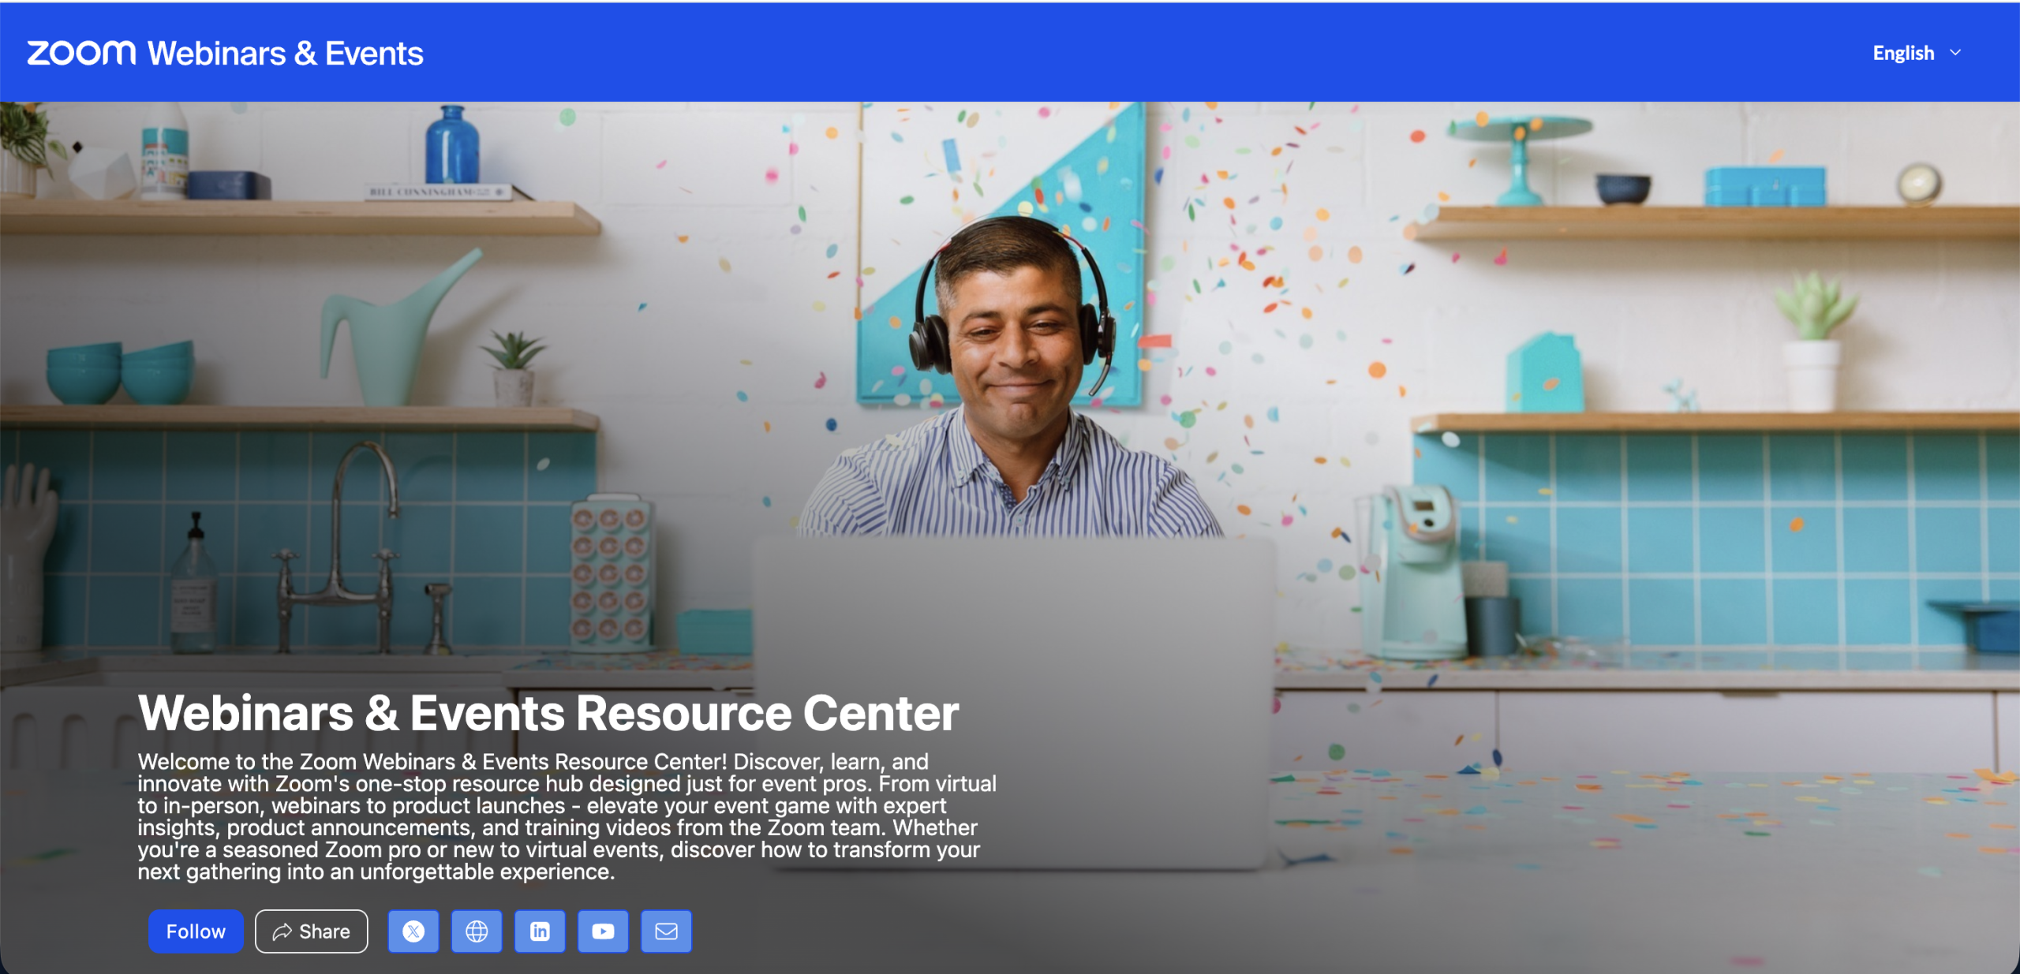The image size is (2020, 974).
Task: Open the English language dropdown
Action: (x=1917, y=53)
